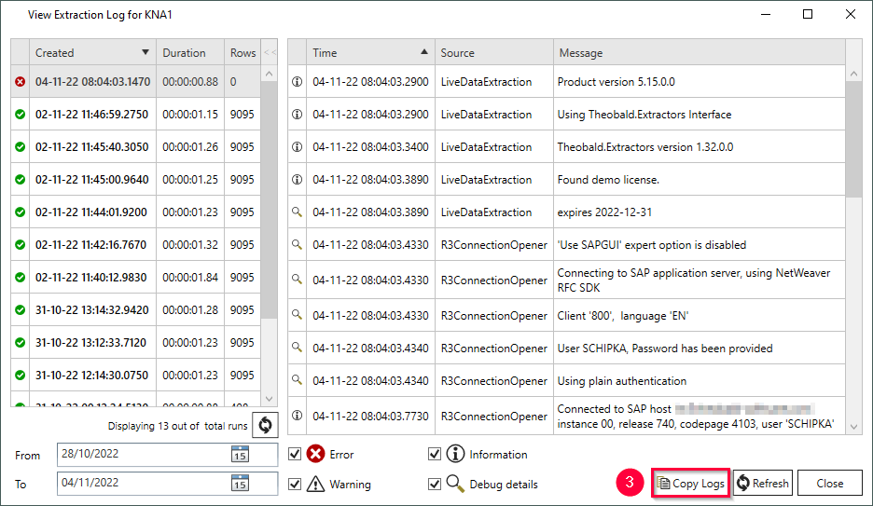
Task: Click the red error icon on the failed run
Action: coord(21,82)
